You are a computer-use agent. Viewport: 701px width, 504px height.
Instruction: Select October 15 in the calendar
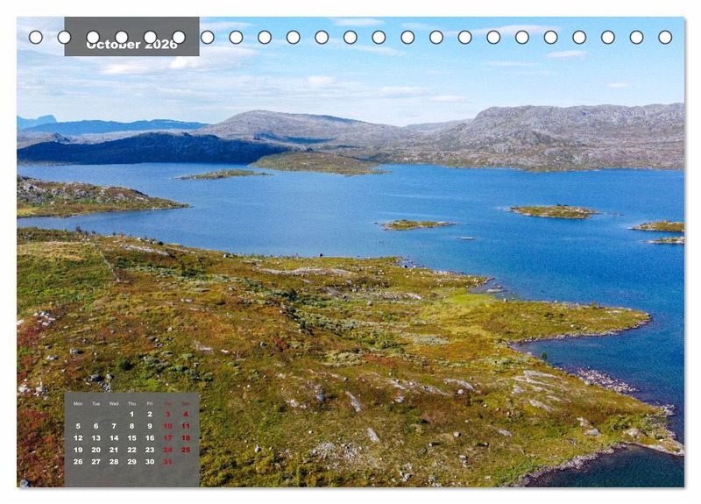131,437
